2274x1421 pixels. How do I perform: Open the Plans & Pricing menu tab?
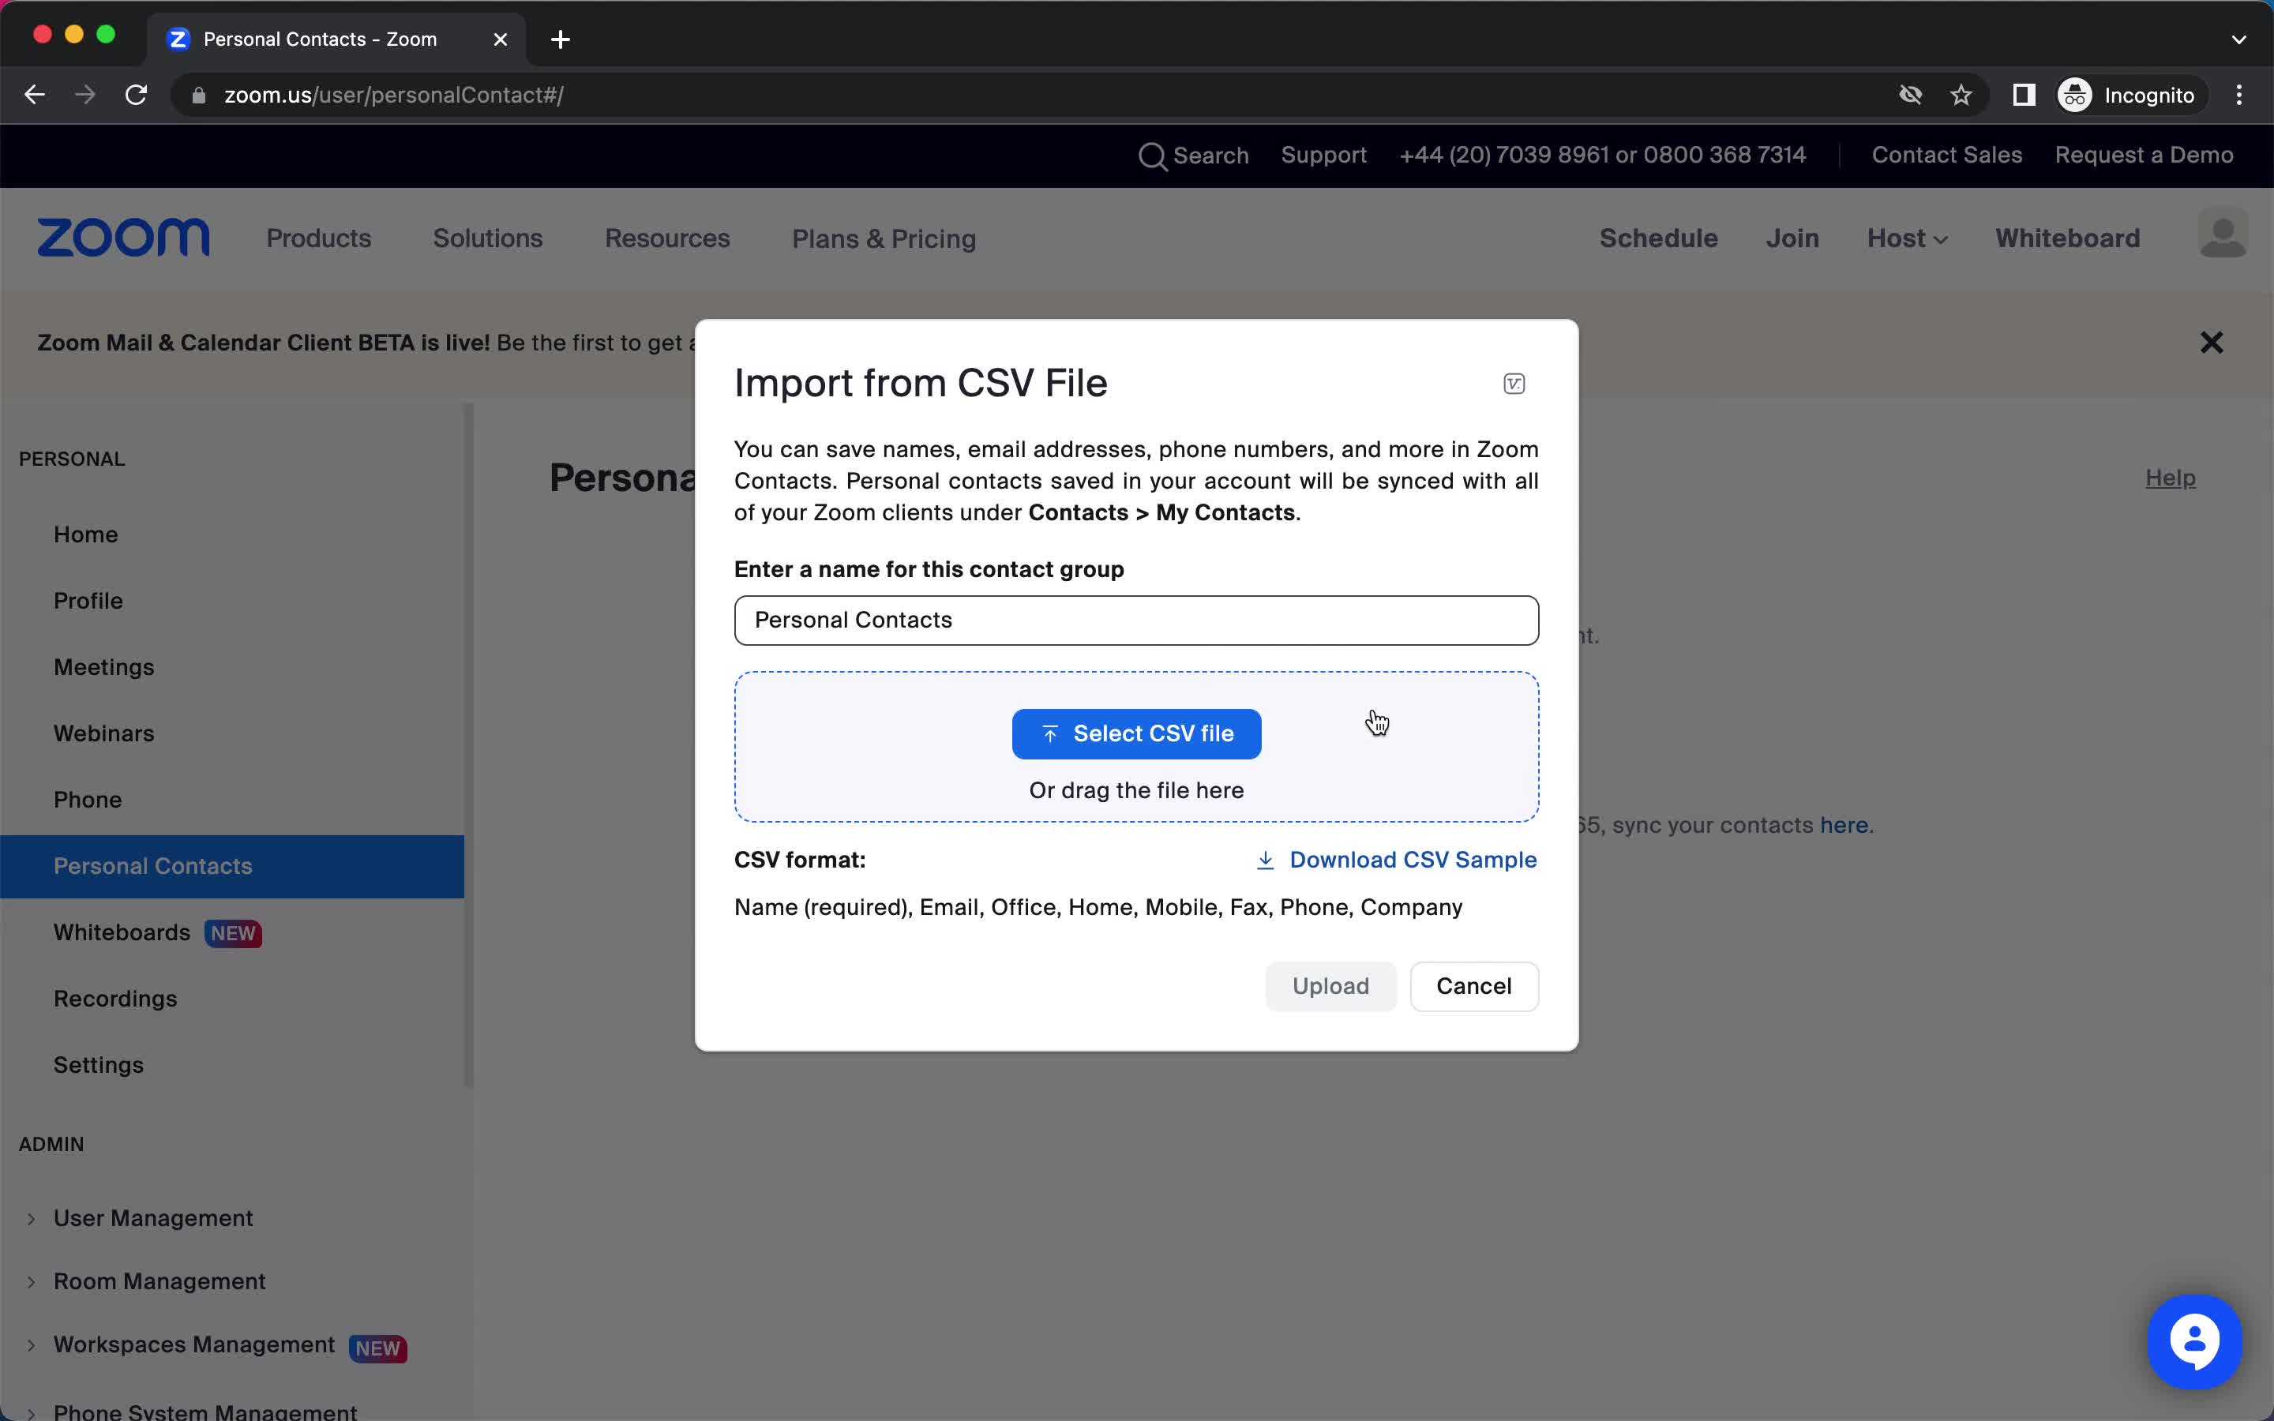(884, 238)
